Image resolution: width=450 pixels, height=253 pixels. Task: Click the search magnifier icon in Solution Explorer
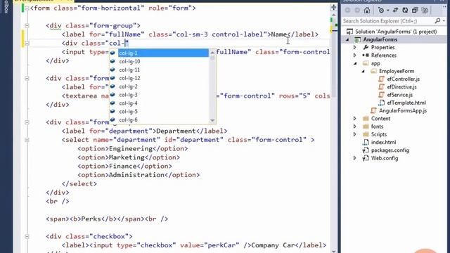pyautogui.click(x=437, y=20)
